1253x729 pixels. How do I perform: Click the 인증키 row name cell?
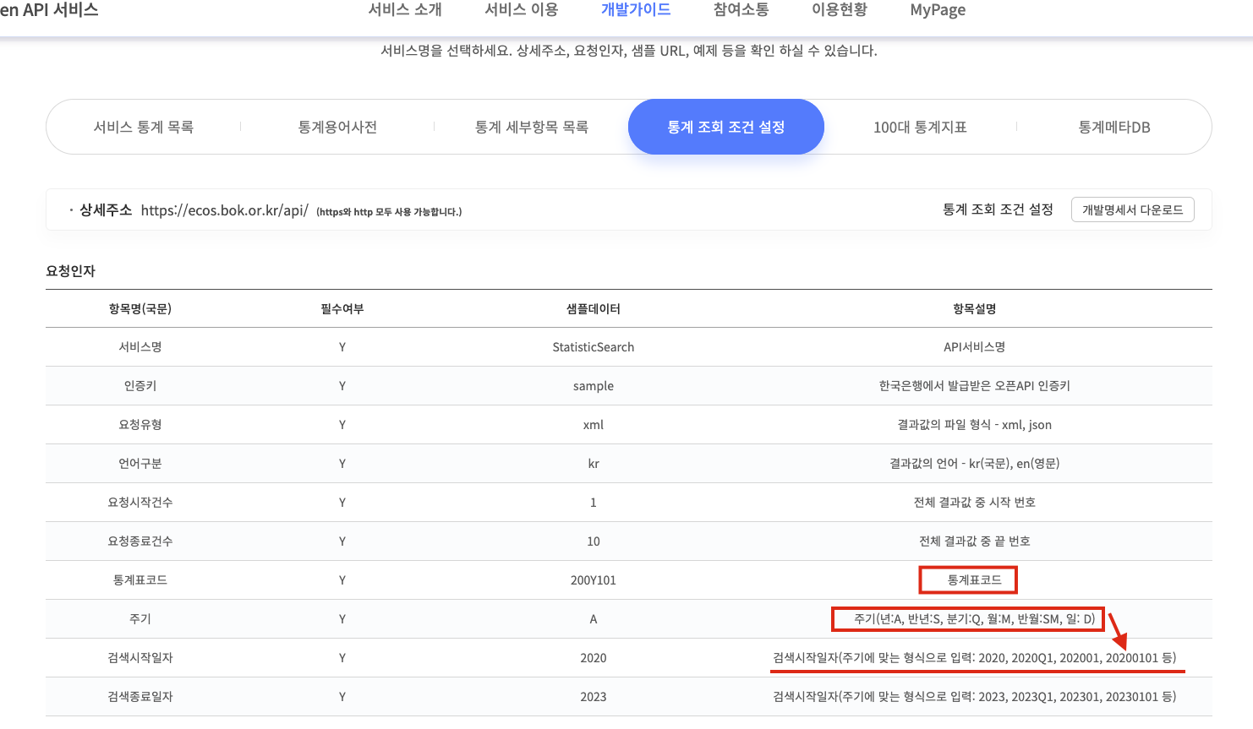140,386
